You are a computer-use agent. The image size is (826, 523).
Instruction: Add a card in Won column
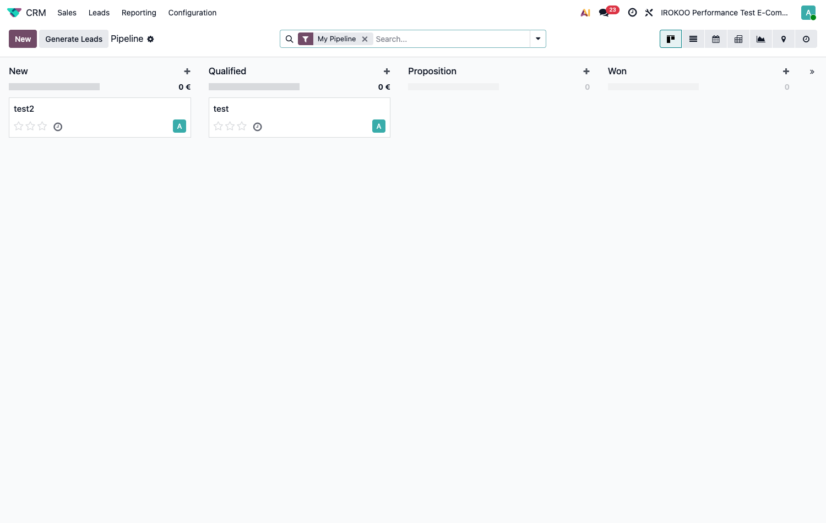point(786,72)
